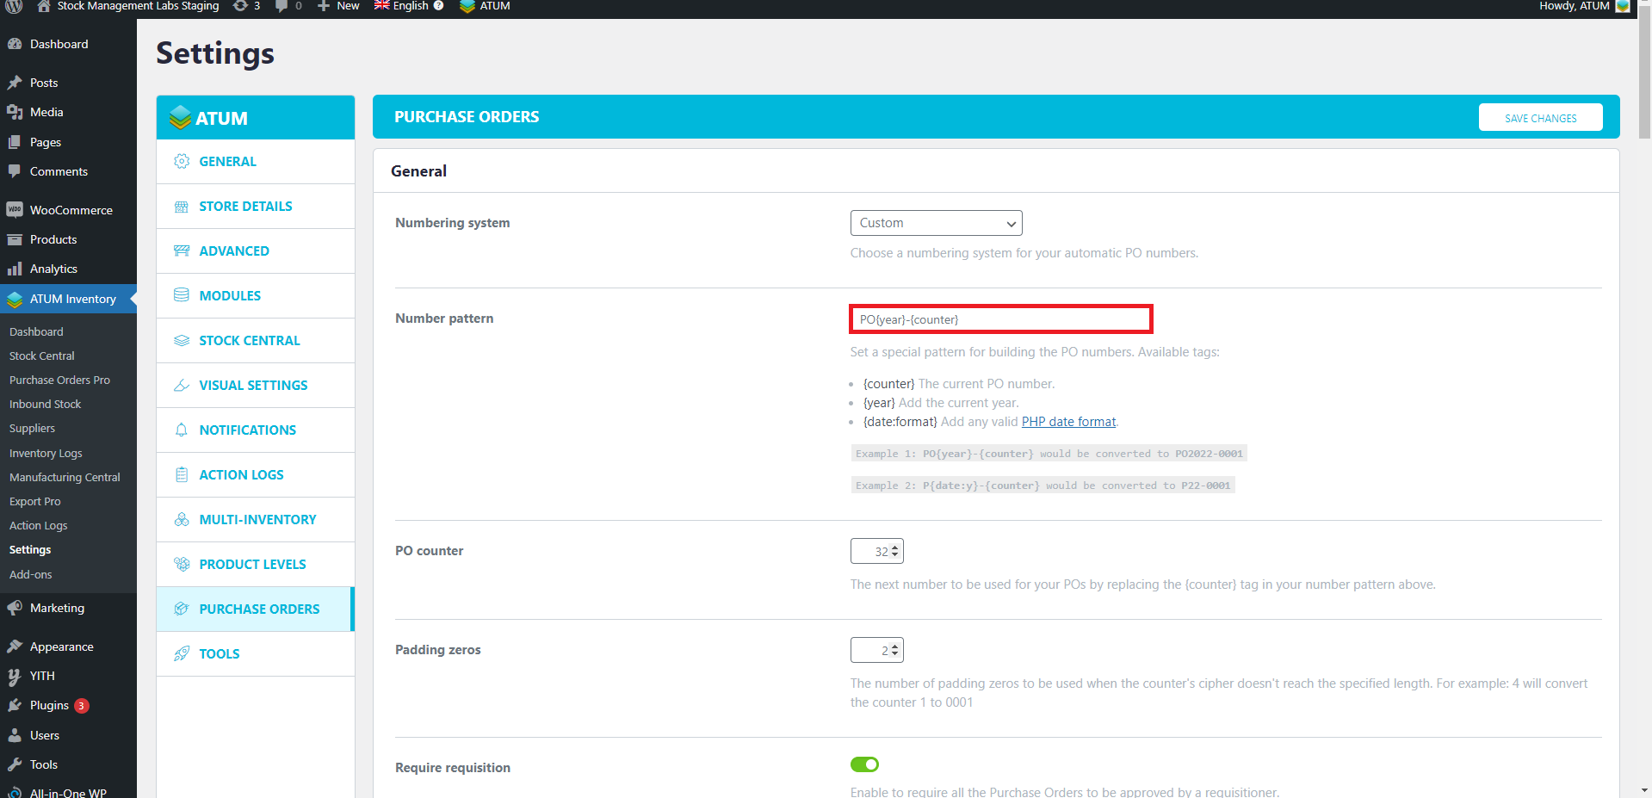Click the Comments icon in sidebar

tap(15, 171)
